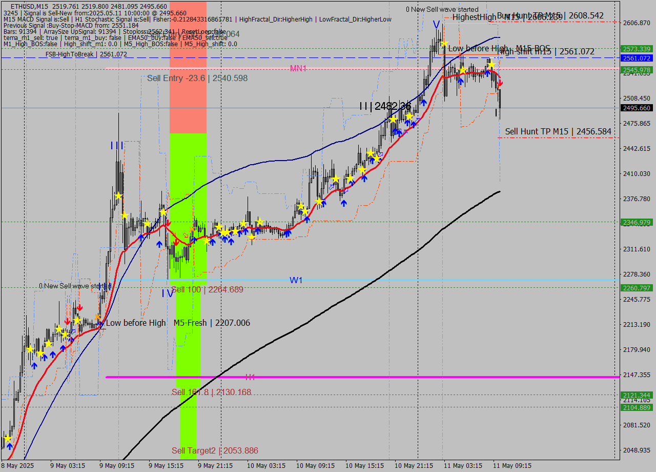The width and height of the screenshot is (656, 472).
Task: Select the I I I wave label above the spike
Action: (118, 146)
